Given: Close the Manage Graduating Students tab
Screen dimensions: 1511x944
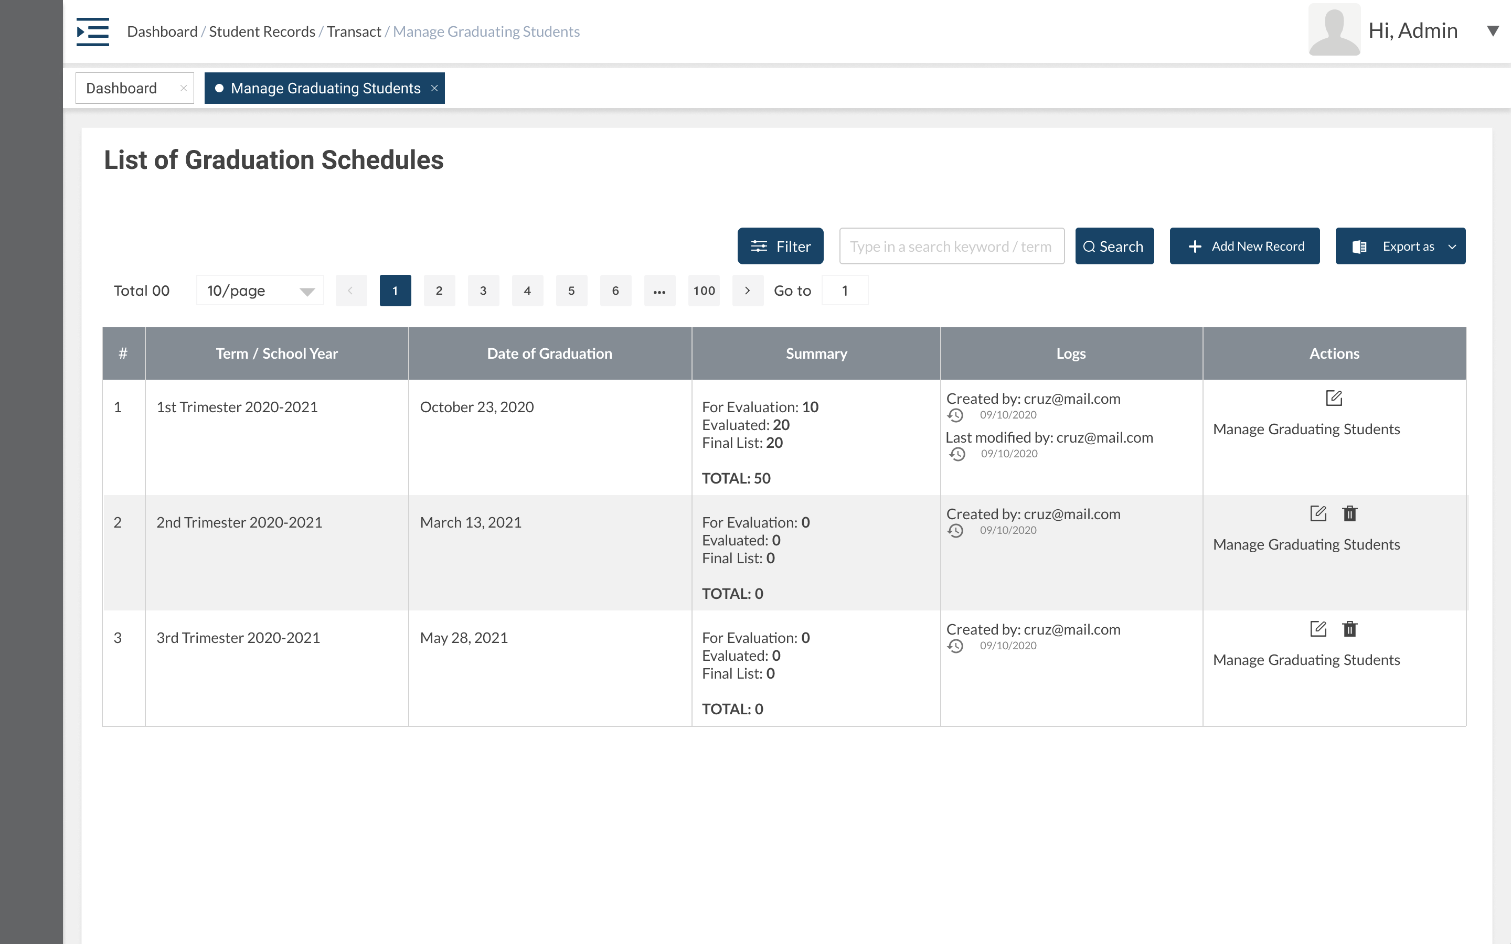Looking at the screenshot, I should 434,88.
